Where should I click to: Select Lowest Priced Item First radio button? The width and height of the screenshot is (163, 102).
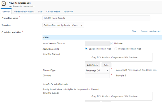coord(86,48)
